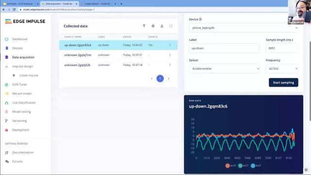311x175 pixels.
Task: Click the browser address bar
Action: click(153, 10)
